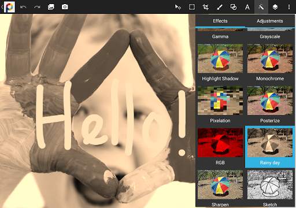This screenshot has height=208, width=296.
Task: Click the Grayscale effect label
Action: point(270,36)
